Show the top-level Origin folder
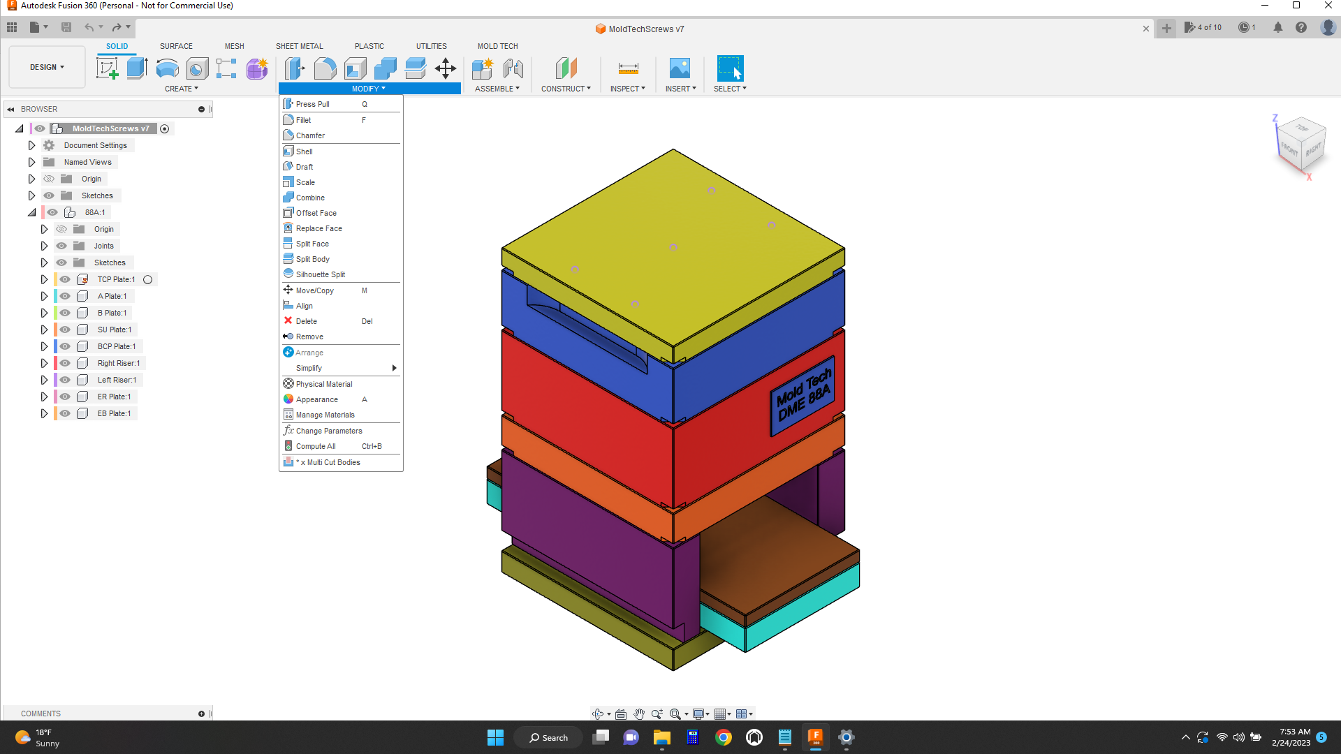The width and height of the screenshot is (1341, 754). click(x=49, y=179)
